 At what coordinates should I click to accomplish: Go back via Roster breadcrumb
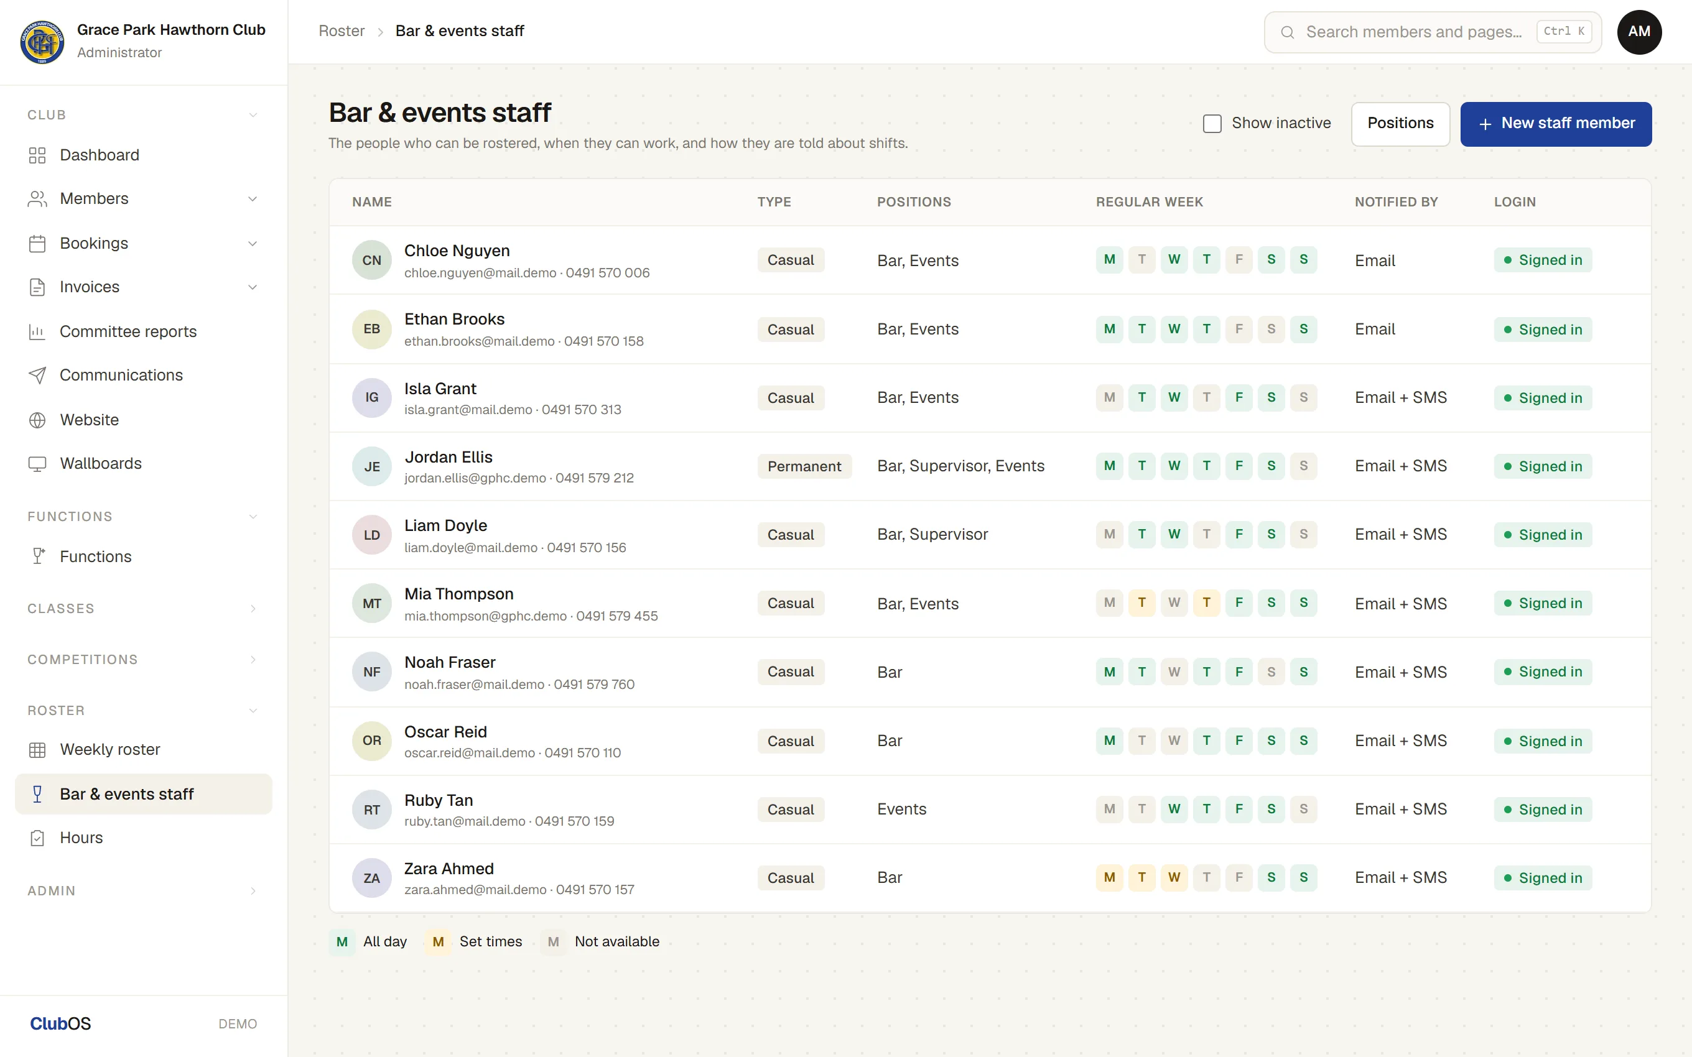click(x=341, y=32)
